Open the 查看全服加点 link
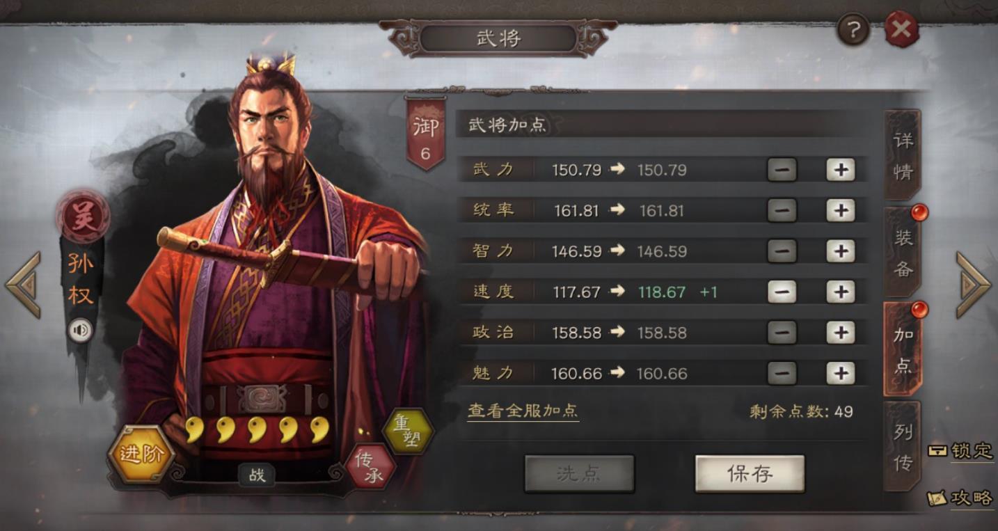998x531 pixels. point(523,411)
